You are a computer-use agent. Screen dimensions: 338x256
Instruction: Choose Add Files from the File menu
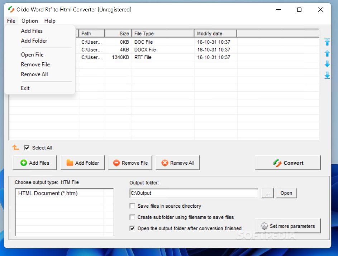[x=40, y=31]
